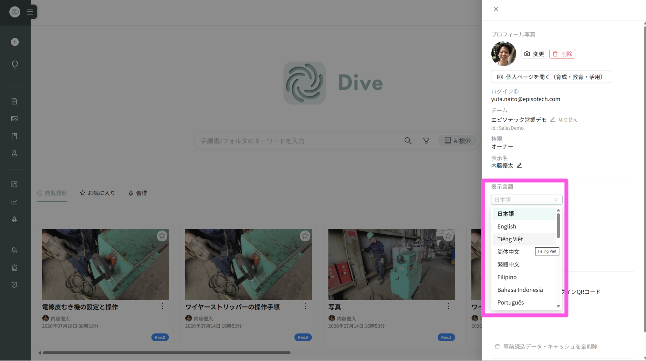This screenshot has width=646, height=361.
Task: Click the magnifier search icon
Action: click(x=408, y=141)
